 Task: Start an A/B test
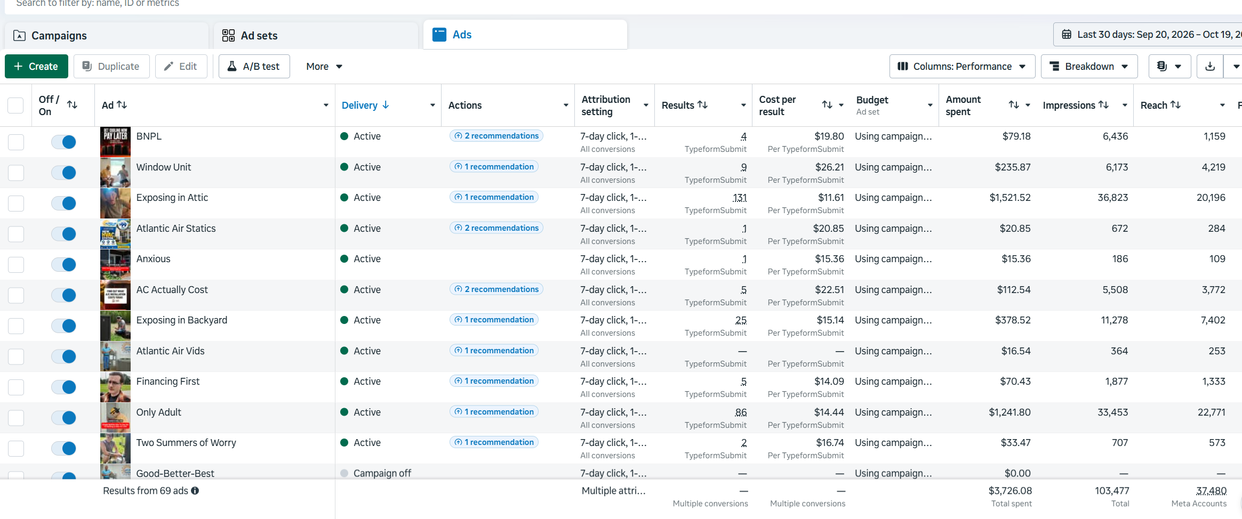[254, 67]
